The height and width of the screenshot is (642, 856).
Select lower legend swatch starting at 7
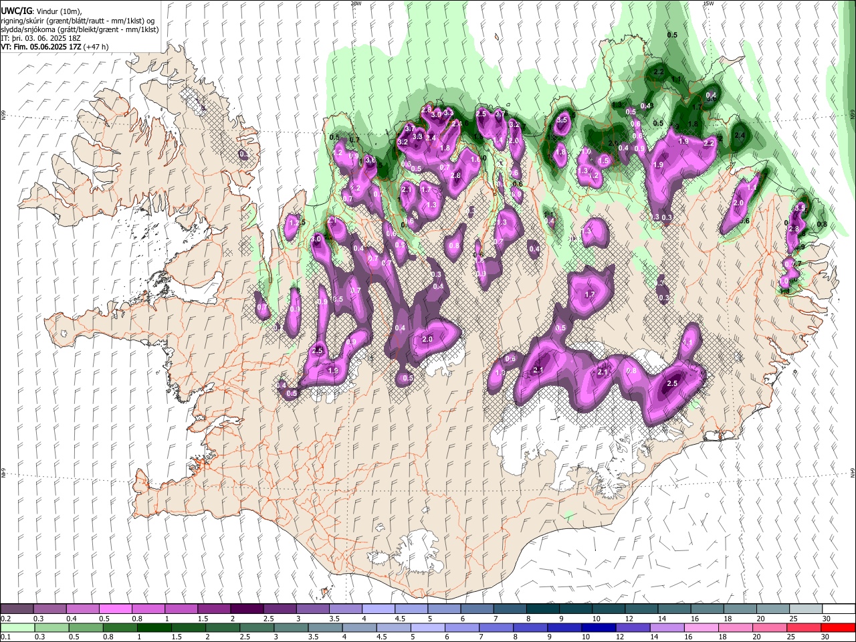pyautogui.click(x=496, y=627)
